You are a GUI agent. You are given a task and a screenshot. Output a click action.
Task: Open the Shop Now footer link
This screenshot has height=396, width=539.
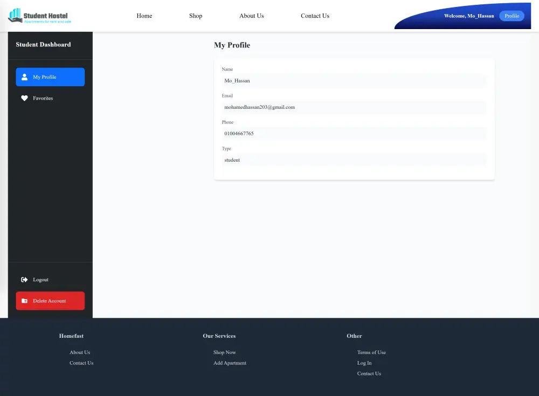[225, 352]
